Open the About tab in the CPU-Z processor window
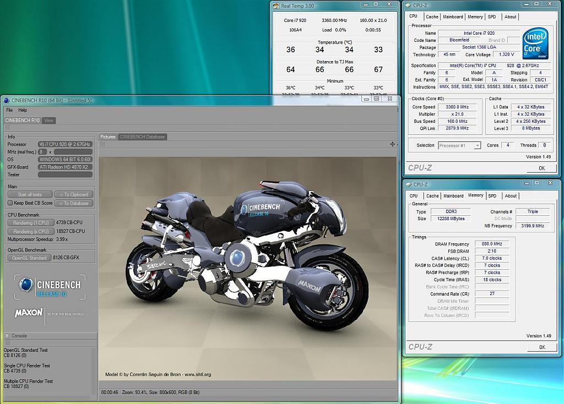This screenshot has height=404, width=564. pos(510,17)
